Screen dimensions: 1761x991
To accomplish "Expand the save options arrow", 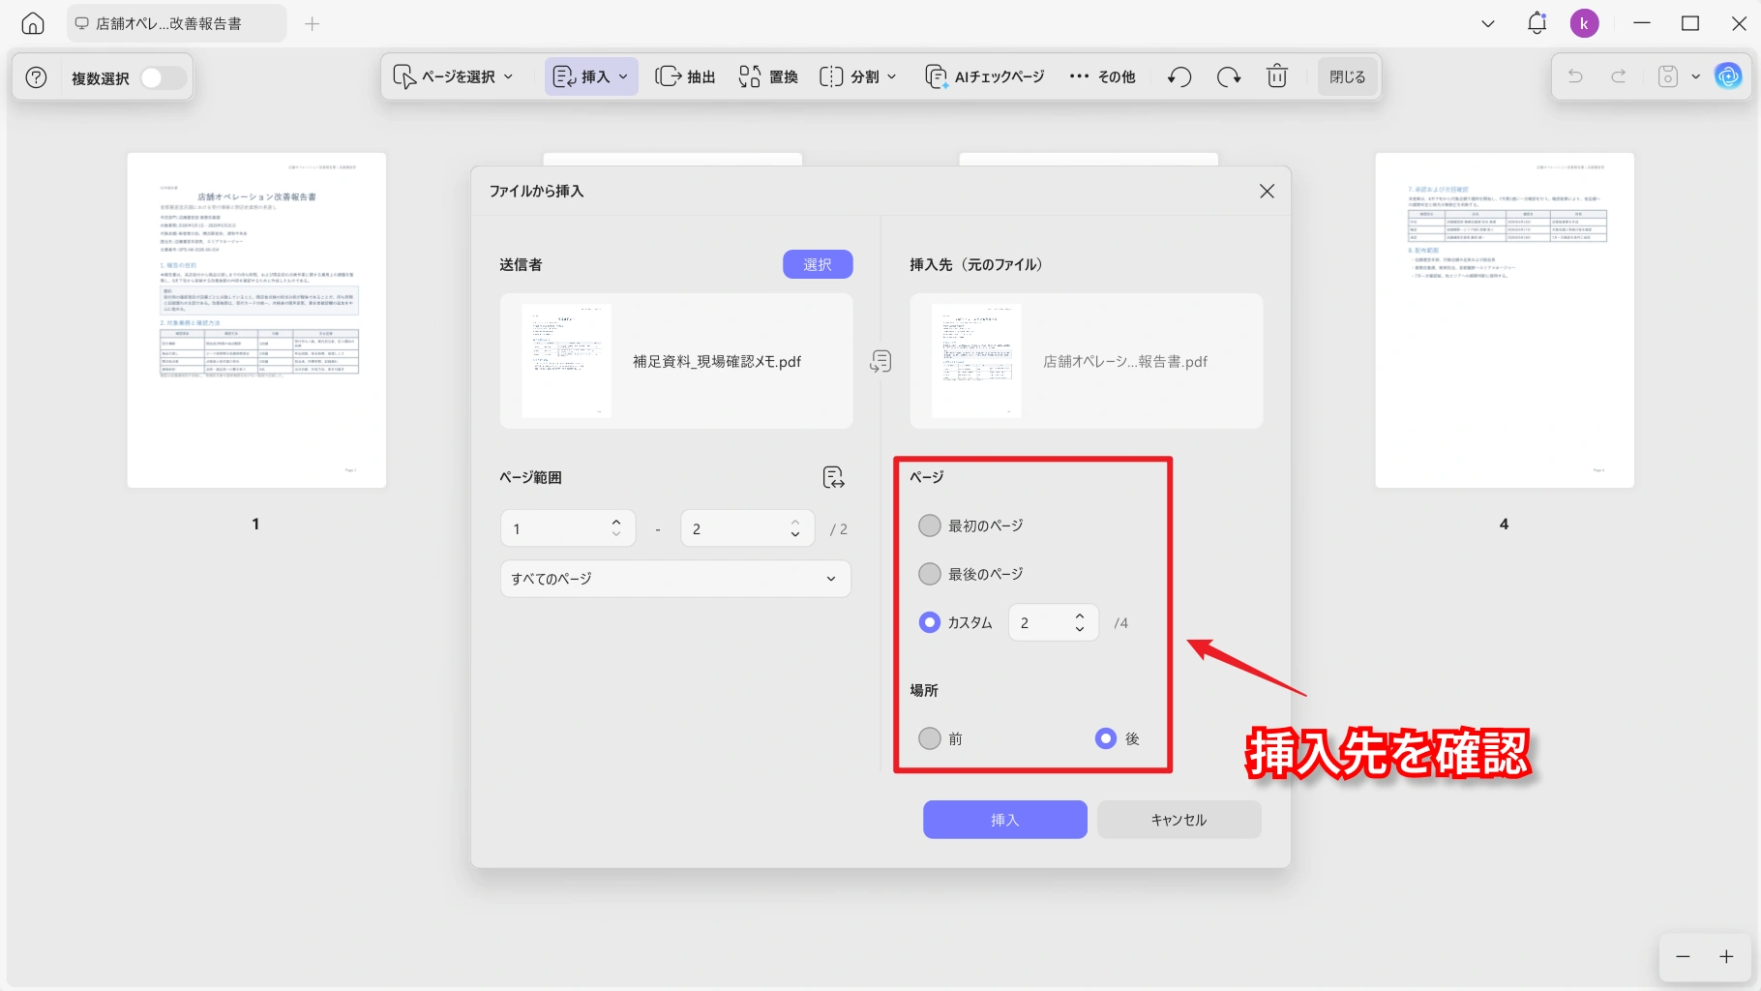I will [x=1695, y=76].
